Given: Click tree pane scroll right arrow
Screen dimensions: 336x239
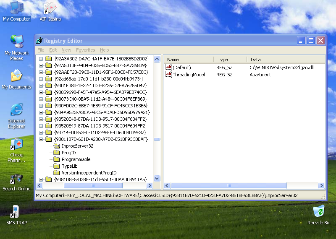Looking at the screenshot, I should (150, 185).
